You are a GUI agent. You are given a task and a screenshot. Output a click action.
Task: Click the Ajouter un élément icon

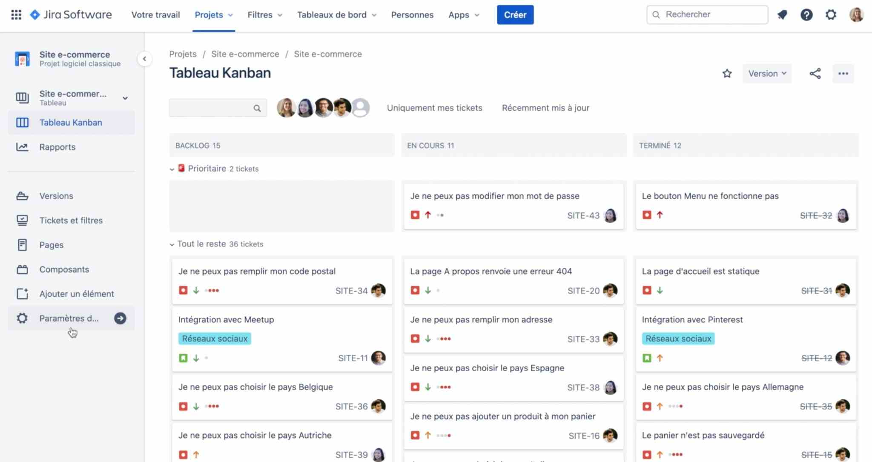22,294
